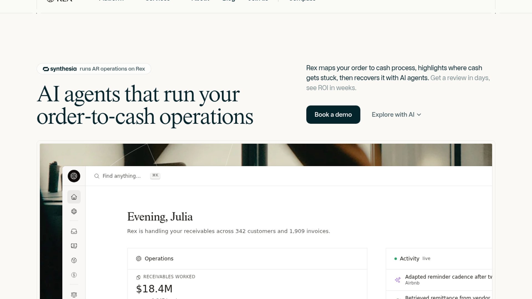Open the dollar coin sidebar icon
Viewport: 532px width, 299px height.
[74, 275]
